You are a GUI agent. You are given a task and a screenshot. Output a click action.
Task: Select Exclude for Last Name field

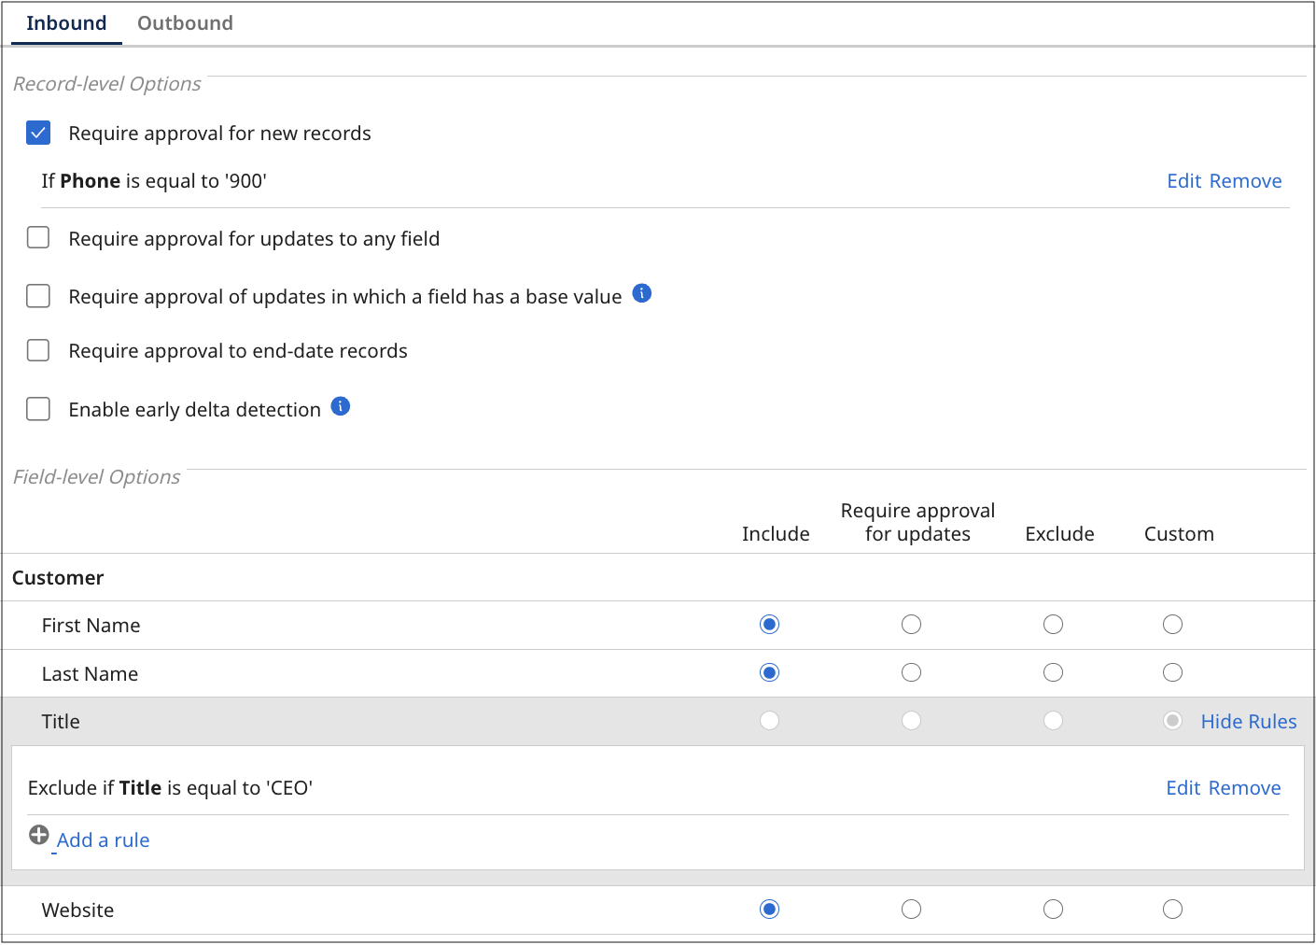(1054, 673)
